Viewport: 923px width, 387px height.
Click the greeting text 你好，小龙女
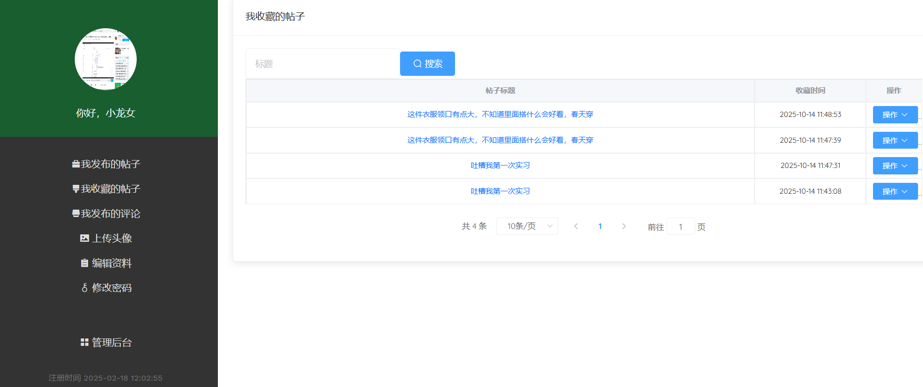pos(105,113)
